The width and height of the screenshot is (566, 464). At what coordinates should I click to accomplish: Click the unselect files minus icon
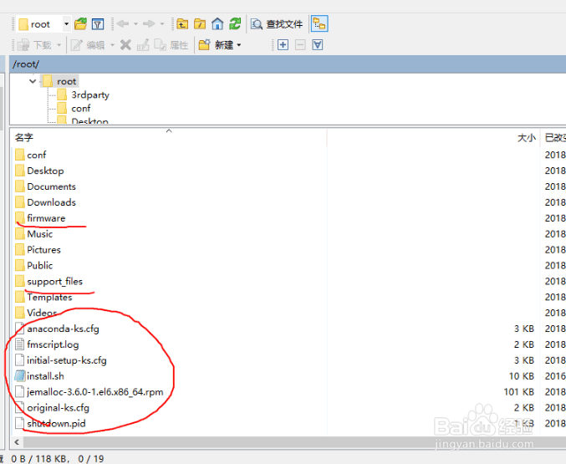[x=300, y=45]
